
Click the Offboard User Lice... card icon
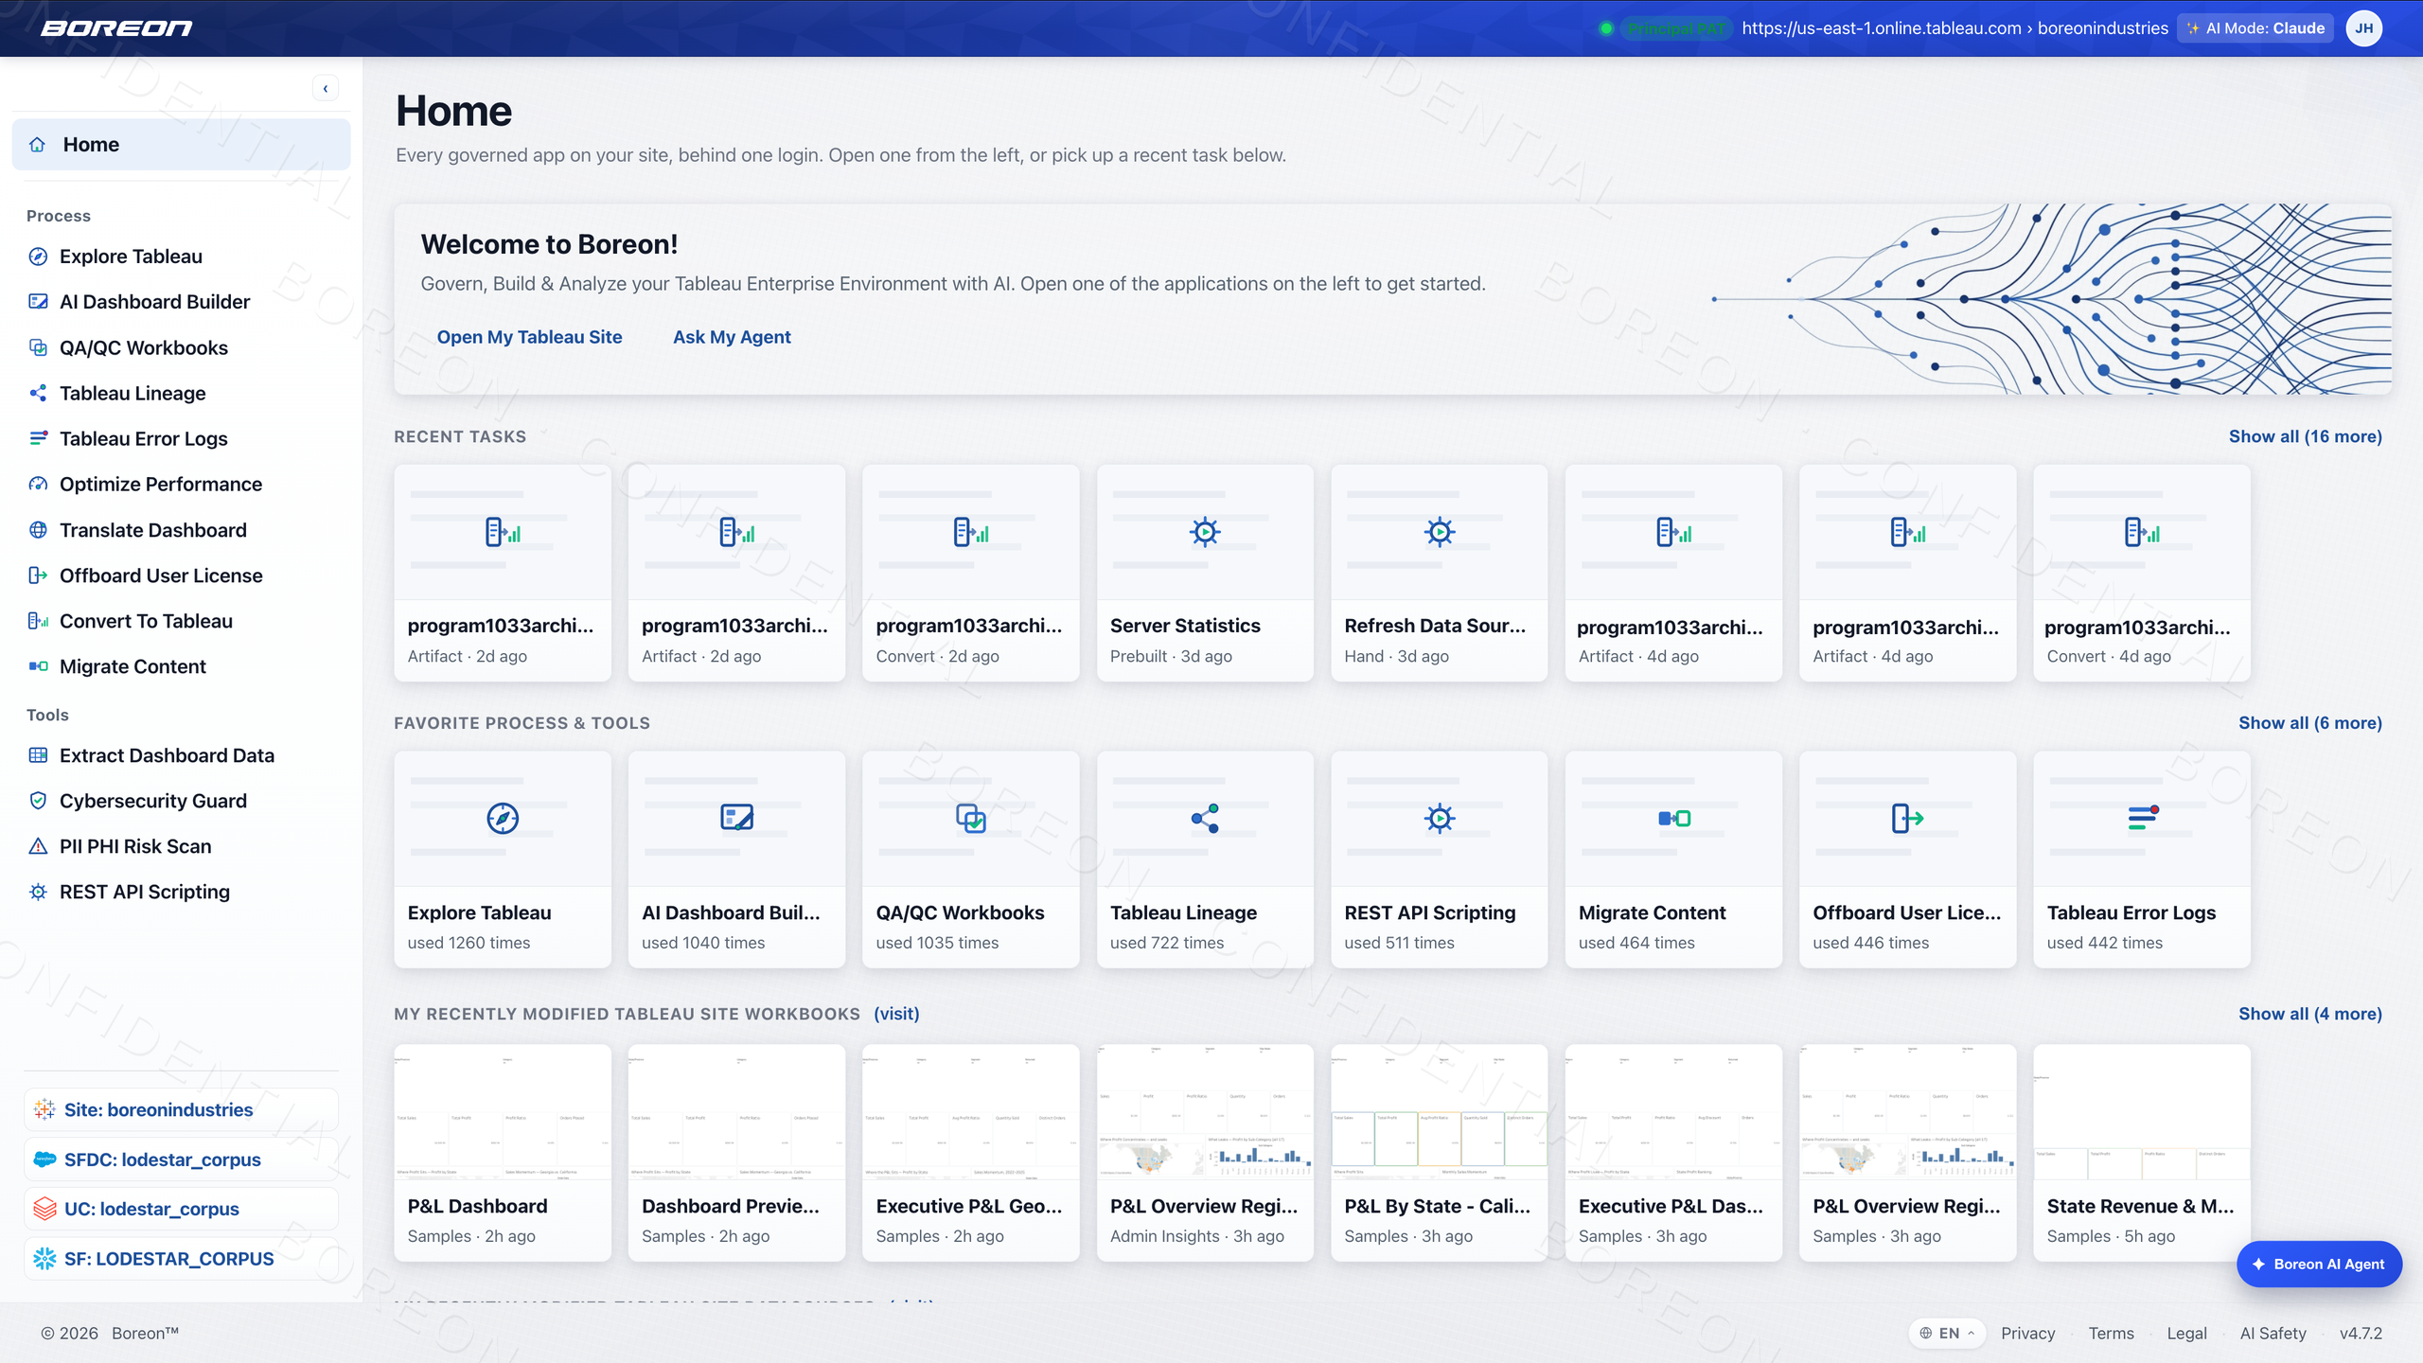[1907, 818]
